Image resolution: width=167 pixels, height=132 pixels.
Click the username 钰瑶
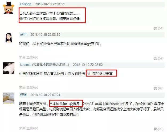(x=23, y=95)
